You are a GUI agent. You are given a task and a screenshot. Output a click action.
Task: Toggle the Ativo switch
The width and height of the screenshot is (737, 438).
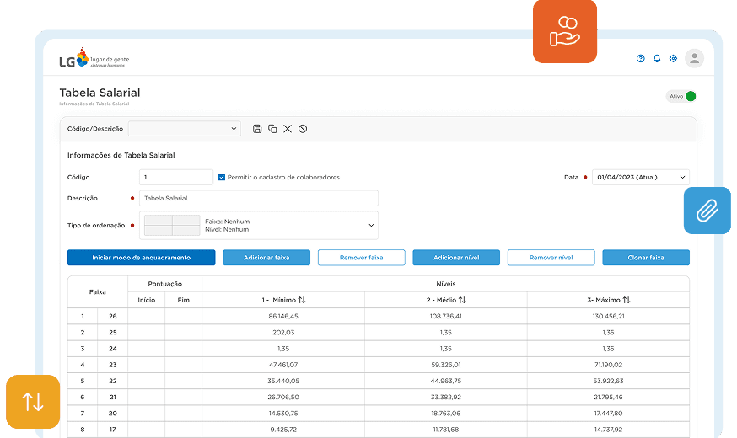coord(690,96)
